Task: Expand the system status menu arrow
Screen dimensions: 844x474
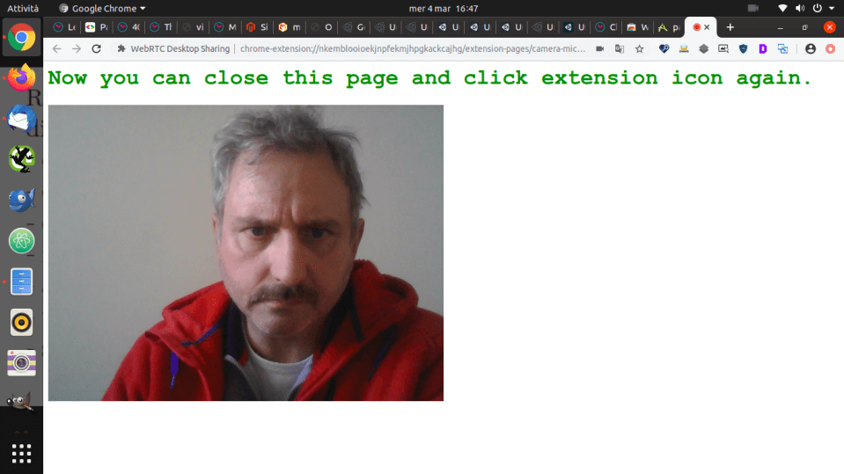Action: (831, 8)
